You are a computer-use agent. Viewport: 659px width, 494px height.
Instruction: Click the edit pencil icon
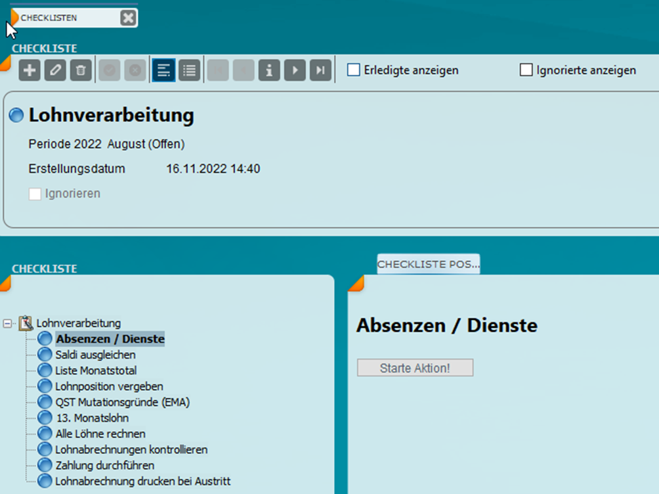(x=56, y=70)
